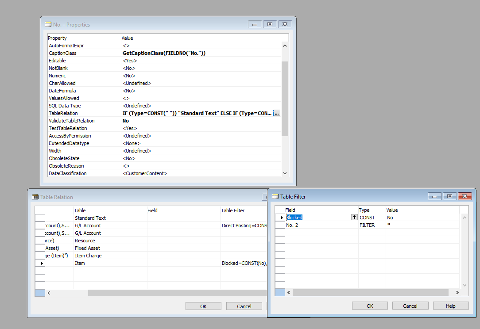Screen dimensions: 480x329
Task: Click the down arrow on the Properties scrollbar
Action: pos(285,173)
